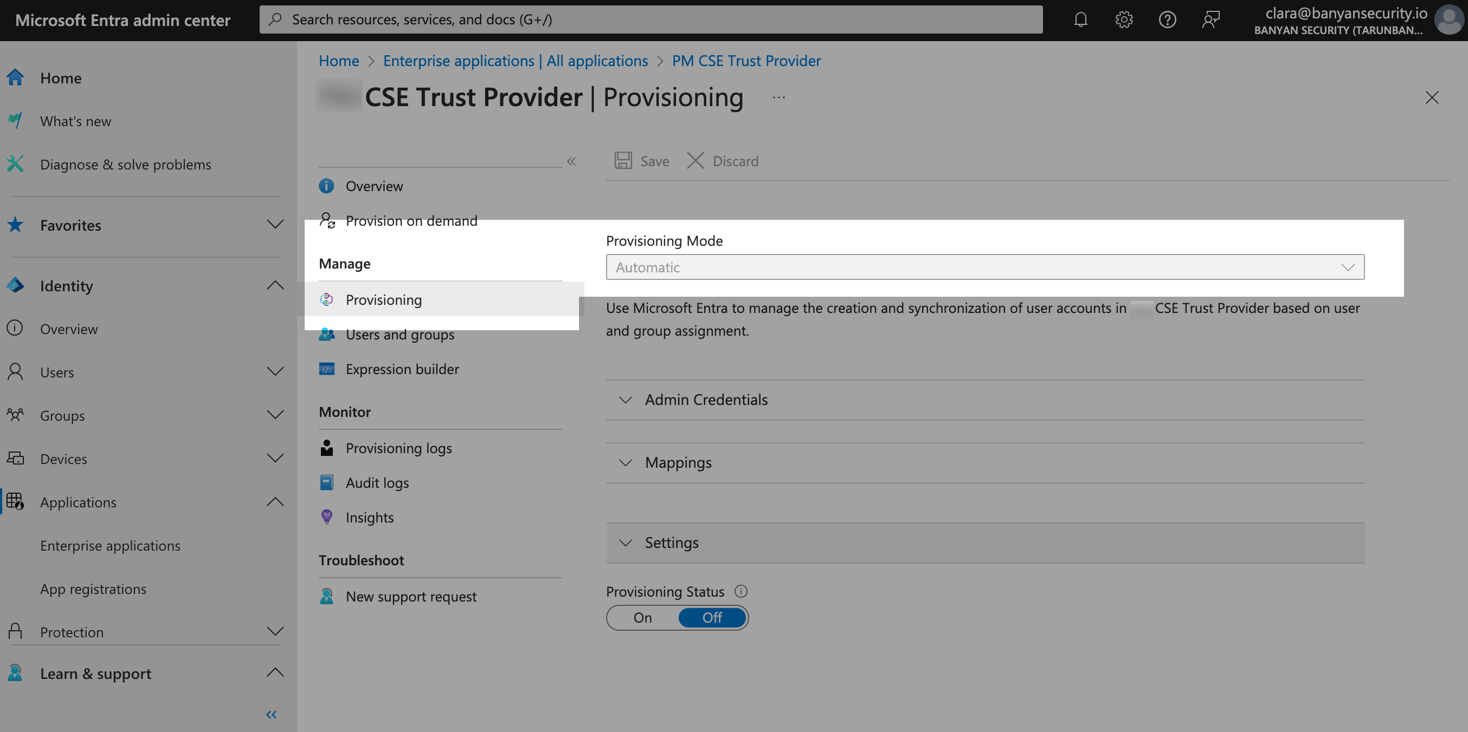Click the Discard X icon
1468x732 pixels.
coord(696,160)
